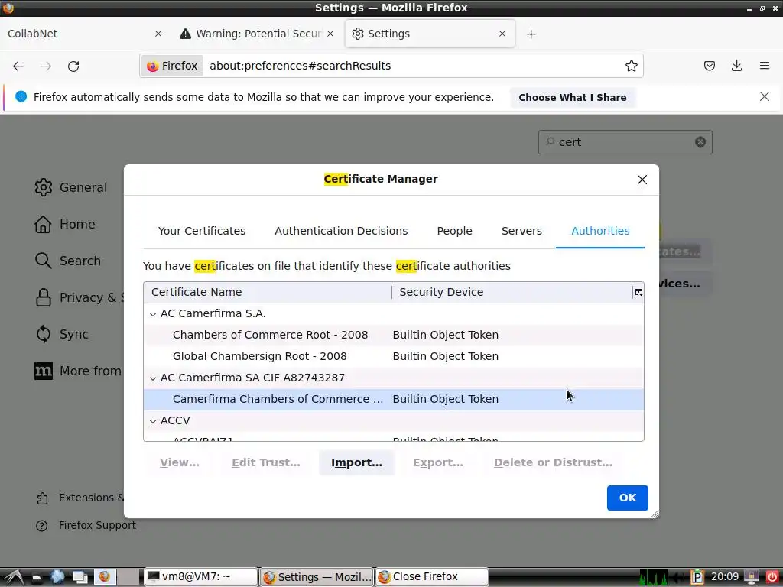
Task: Close the CollabNet tab
Action: pos(158,34)
